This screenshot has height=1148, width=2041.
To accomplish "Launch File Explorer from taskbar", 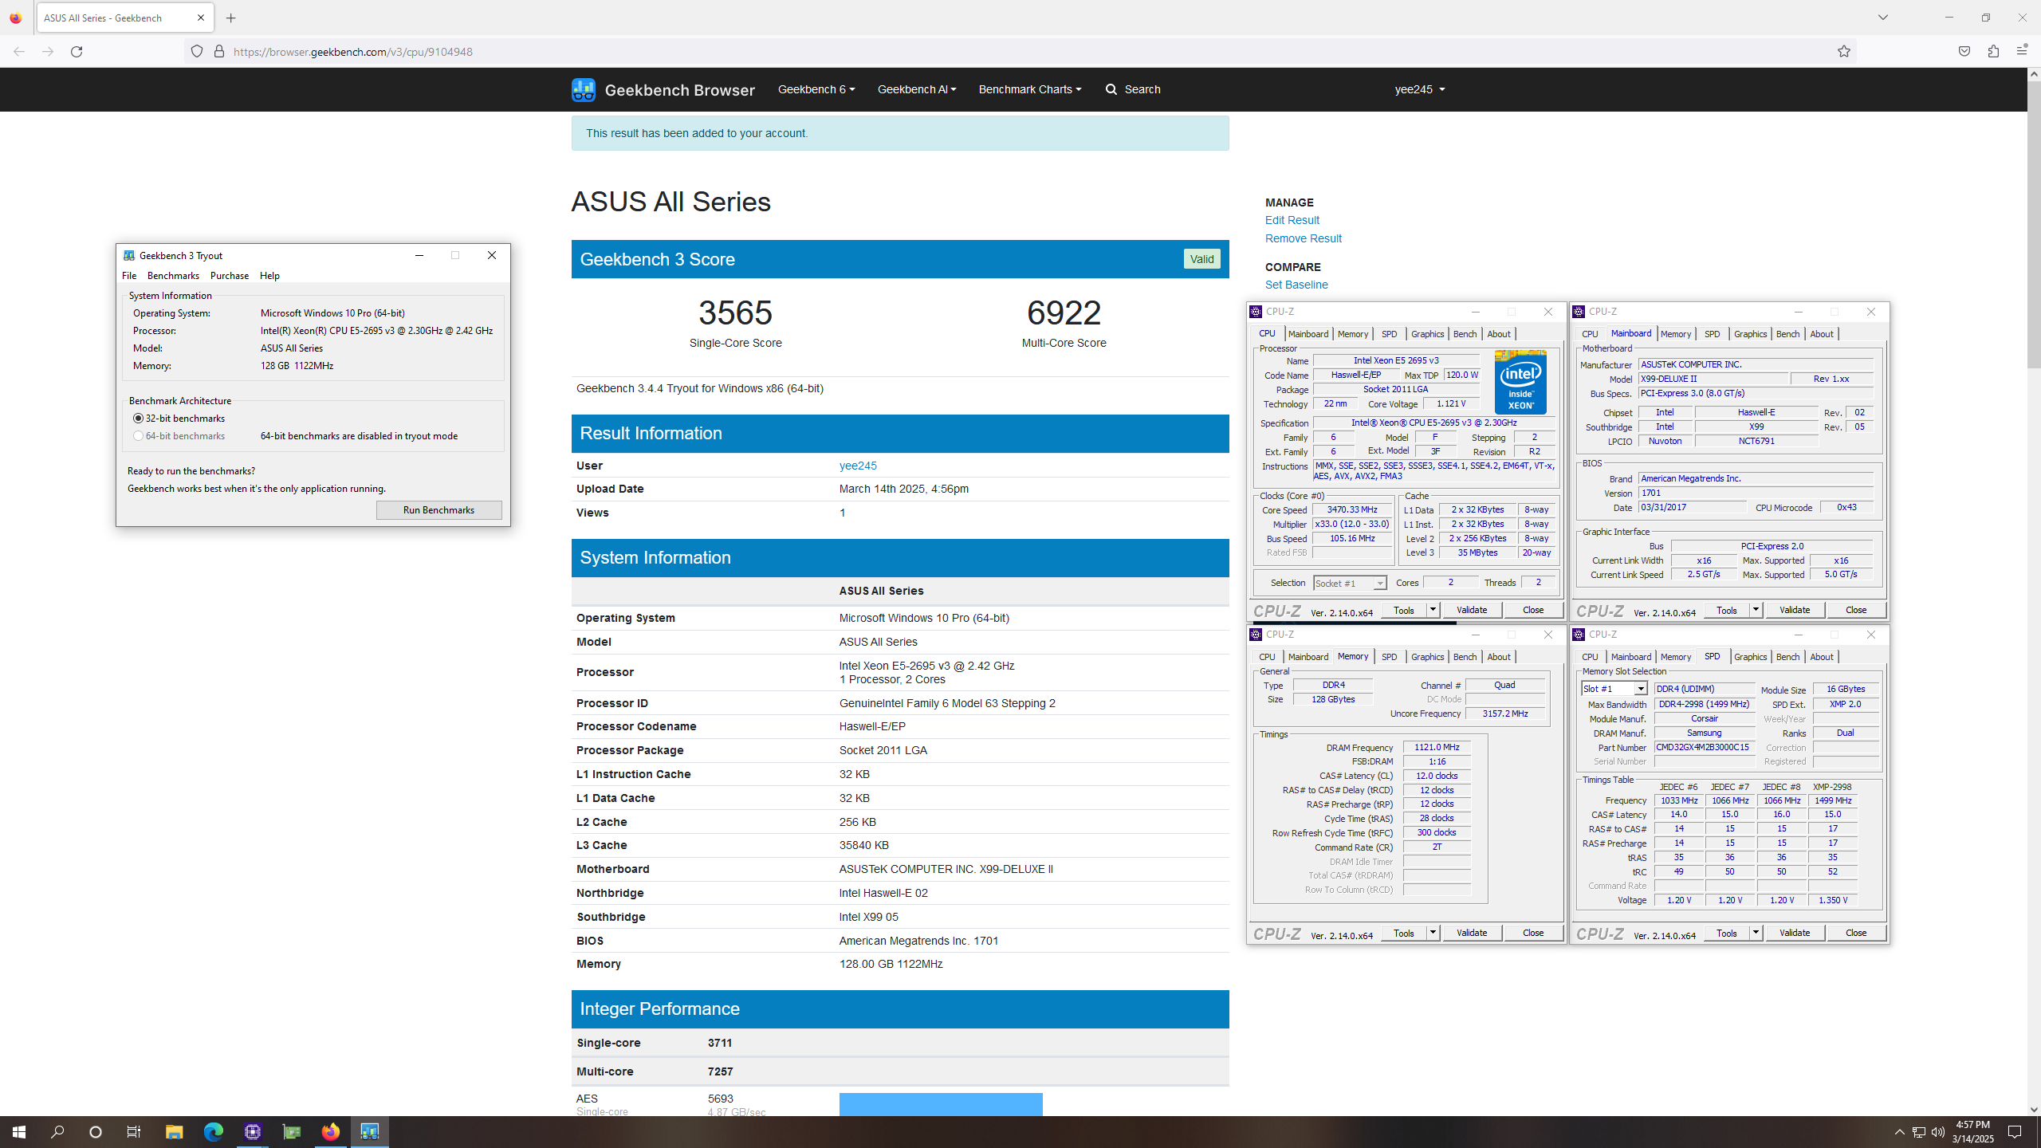I will coord(174,1132).
